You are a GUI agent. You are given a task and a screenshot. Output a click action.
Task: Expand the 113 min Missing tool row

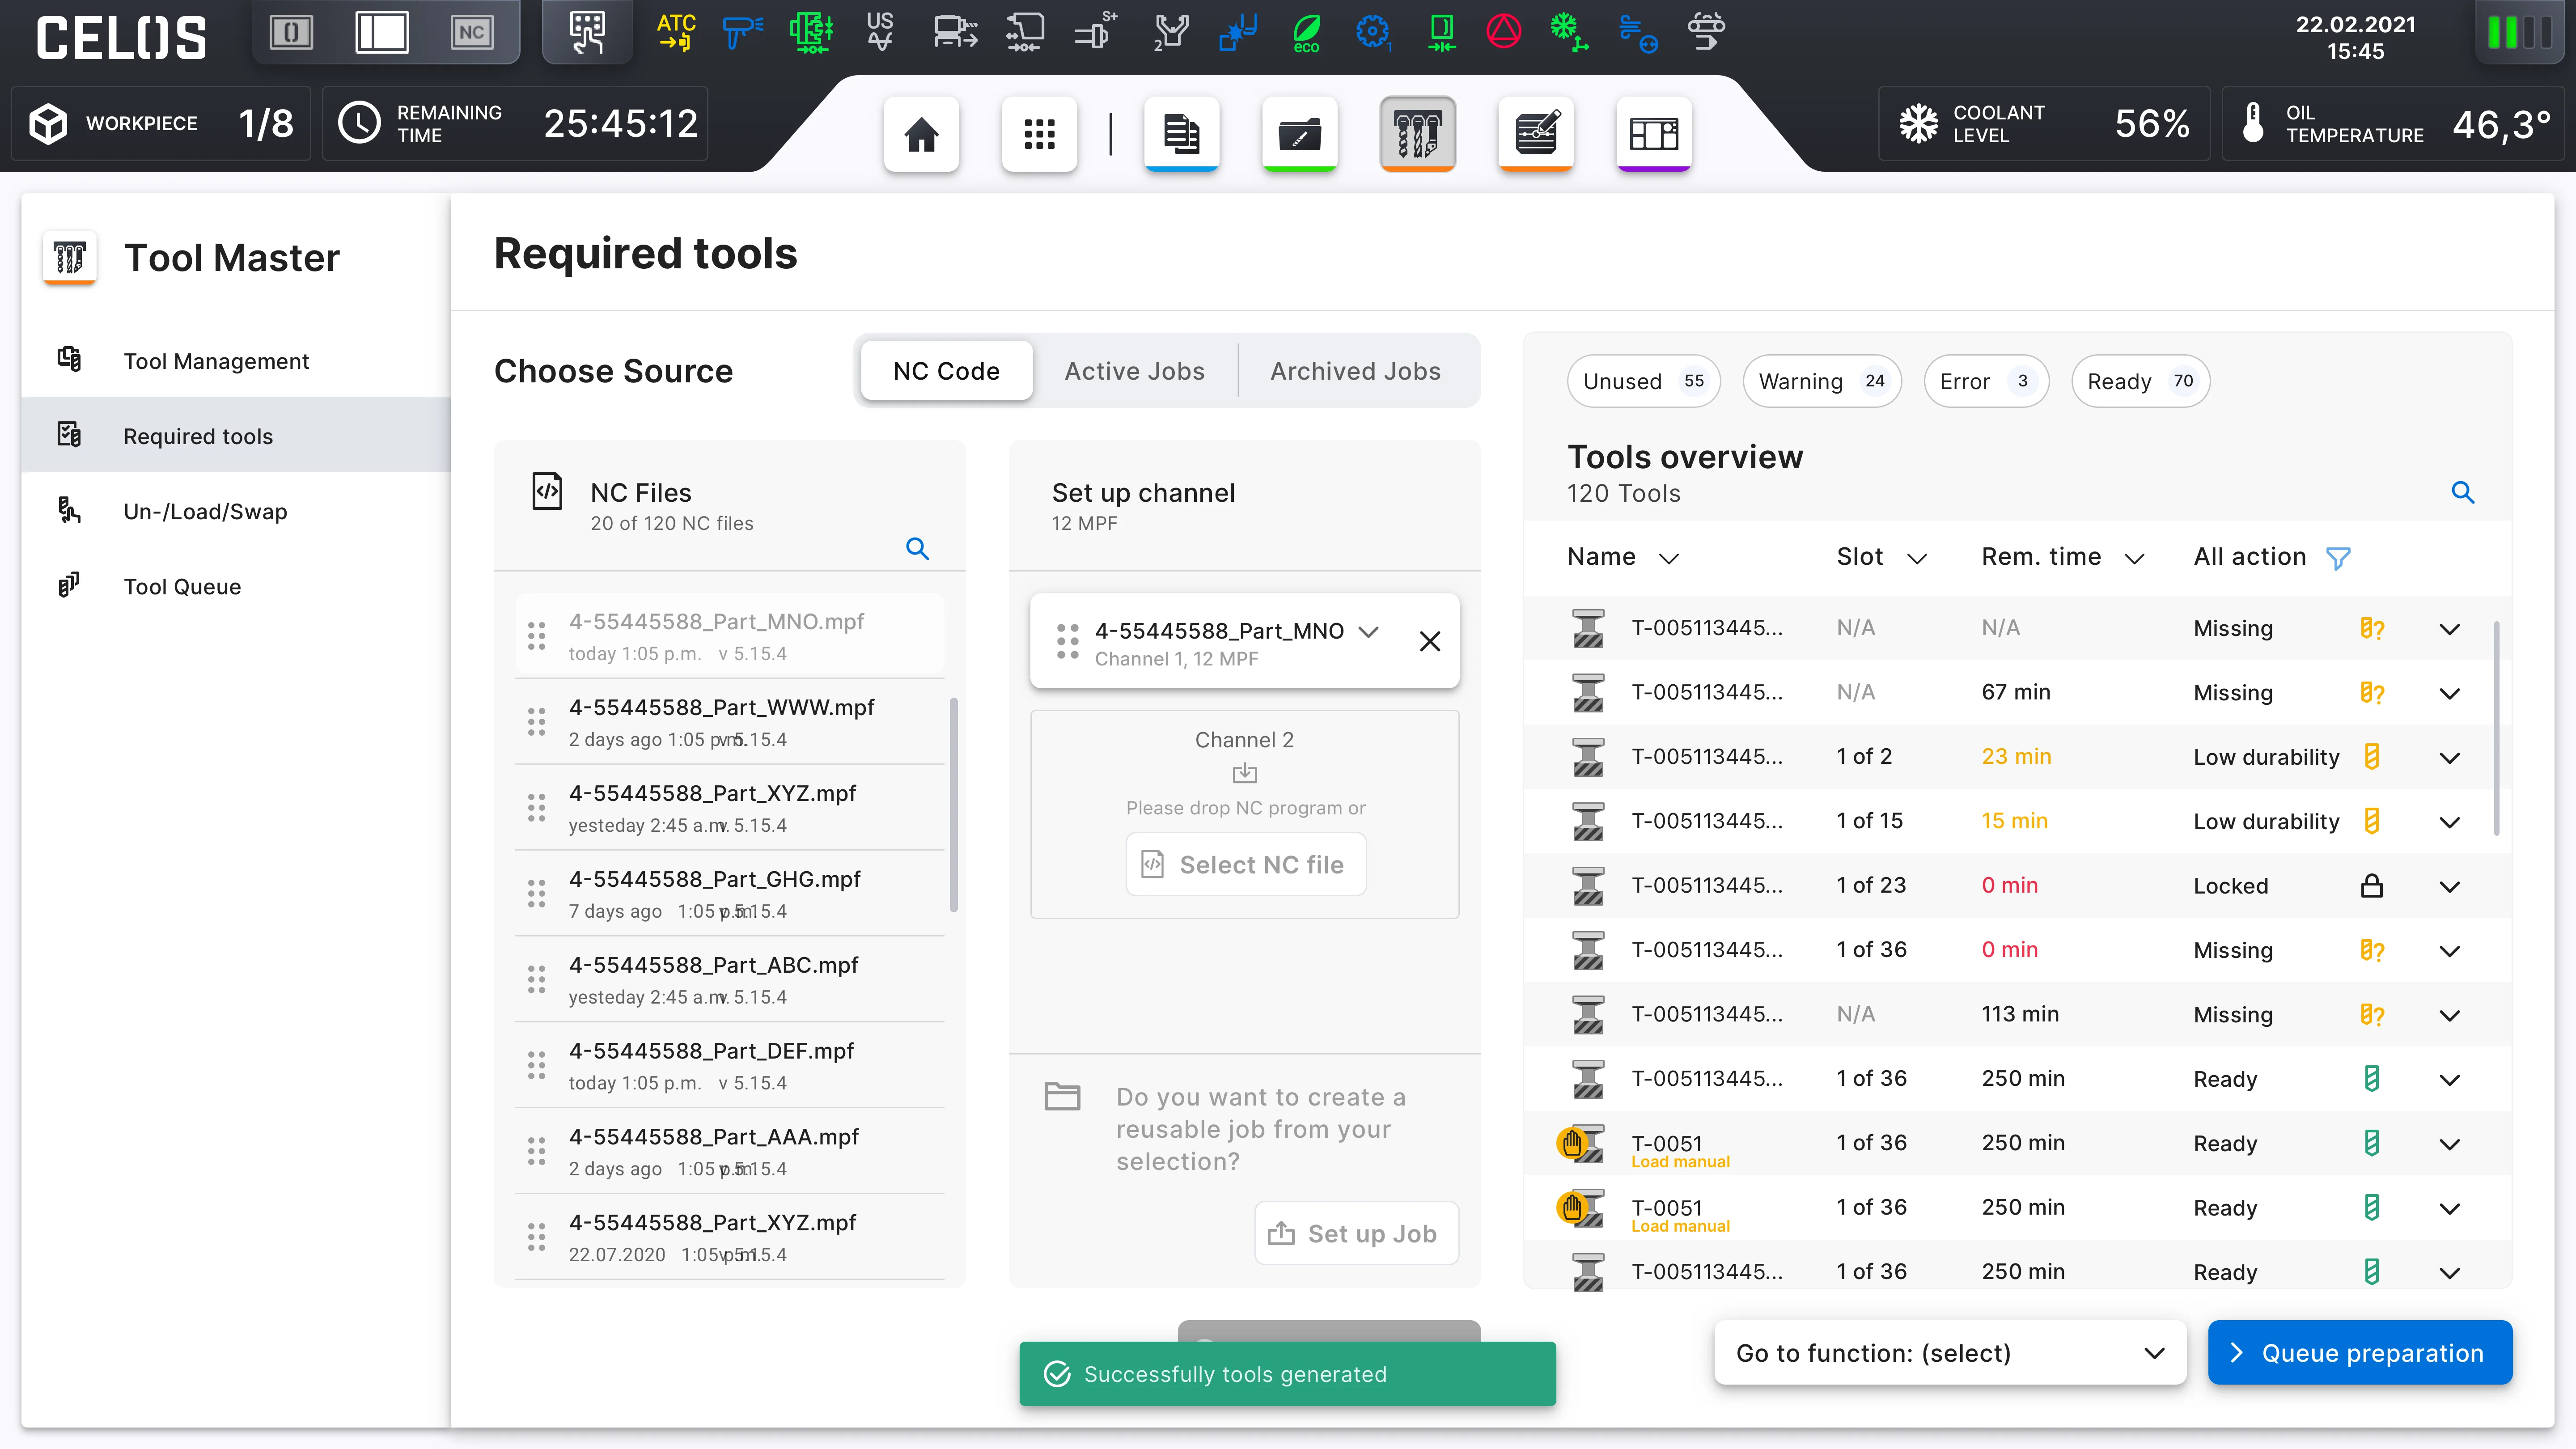pos(2449,1015)
